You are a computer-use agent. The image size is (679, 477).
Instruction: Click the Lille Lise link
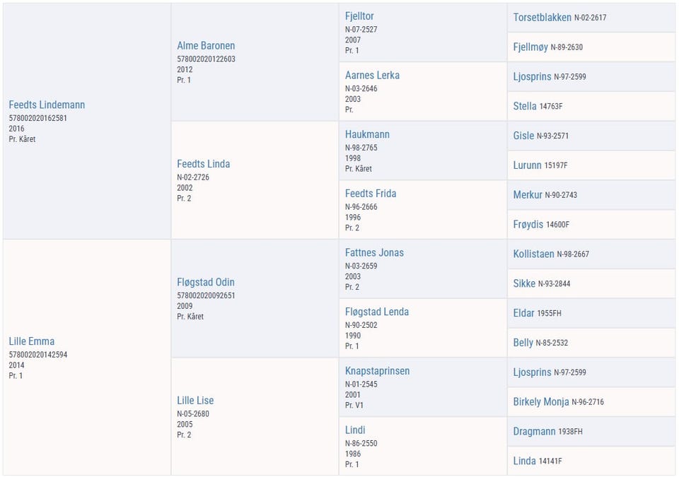pyautogui.click(x=195, y=401)
